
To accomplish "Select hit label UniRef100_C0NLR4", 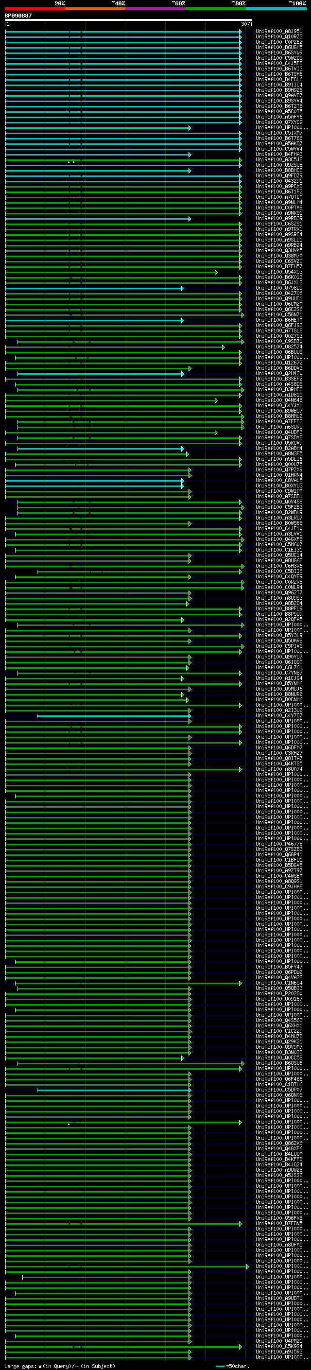I will [279, 587].
